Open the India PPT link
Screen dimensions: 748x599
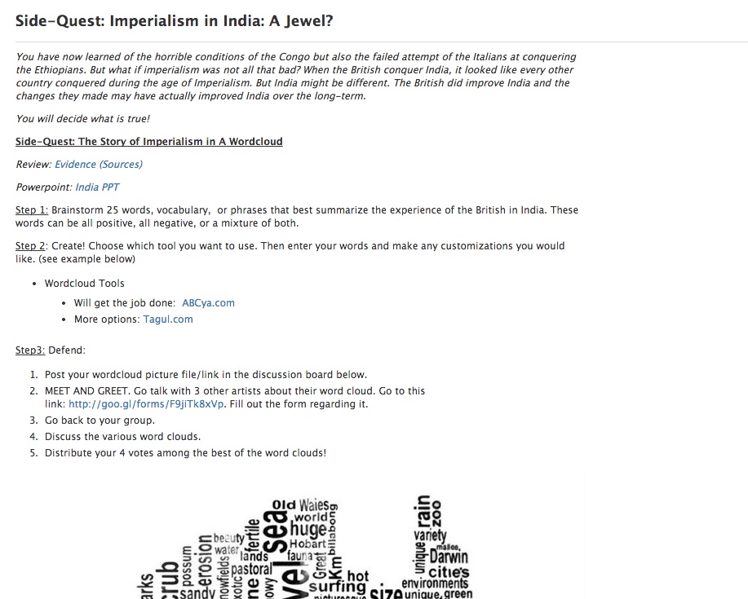pos(97,187)
